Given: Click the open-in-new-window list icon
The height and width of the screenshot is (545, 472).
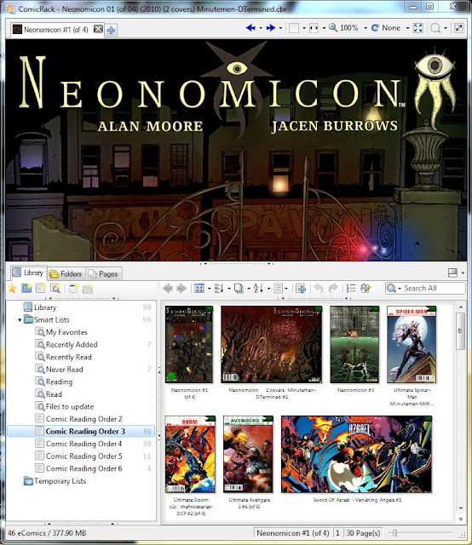Looking at the screenshot, I should click(x=73, y=288).
